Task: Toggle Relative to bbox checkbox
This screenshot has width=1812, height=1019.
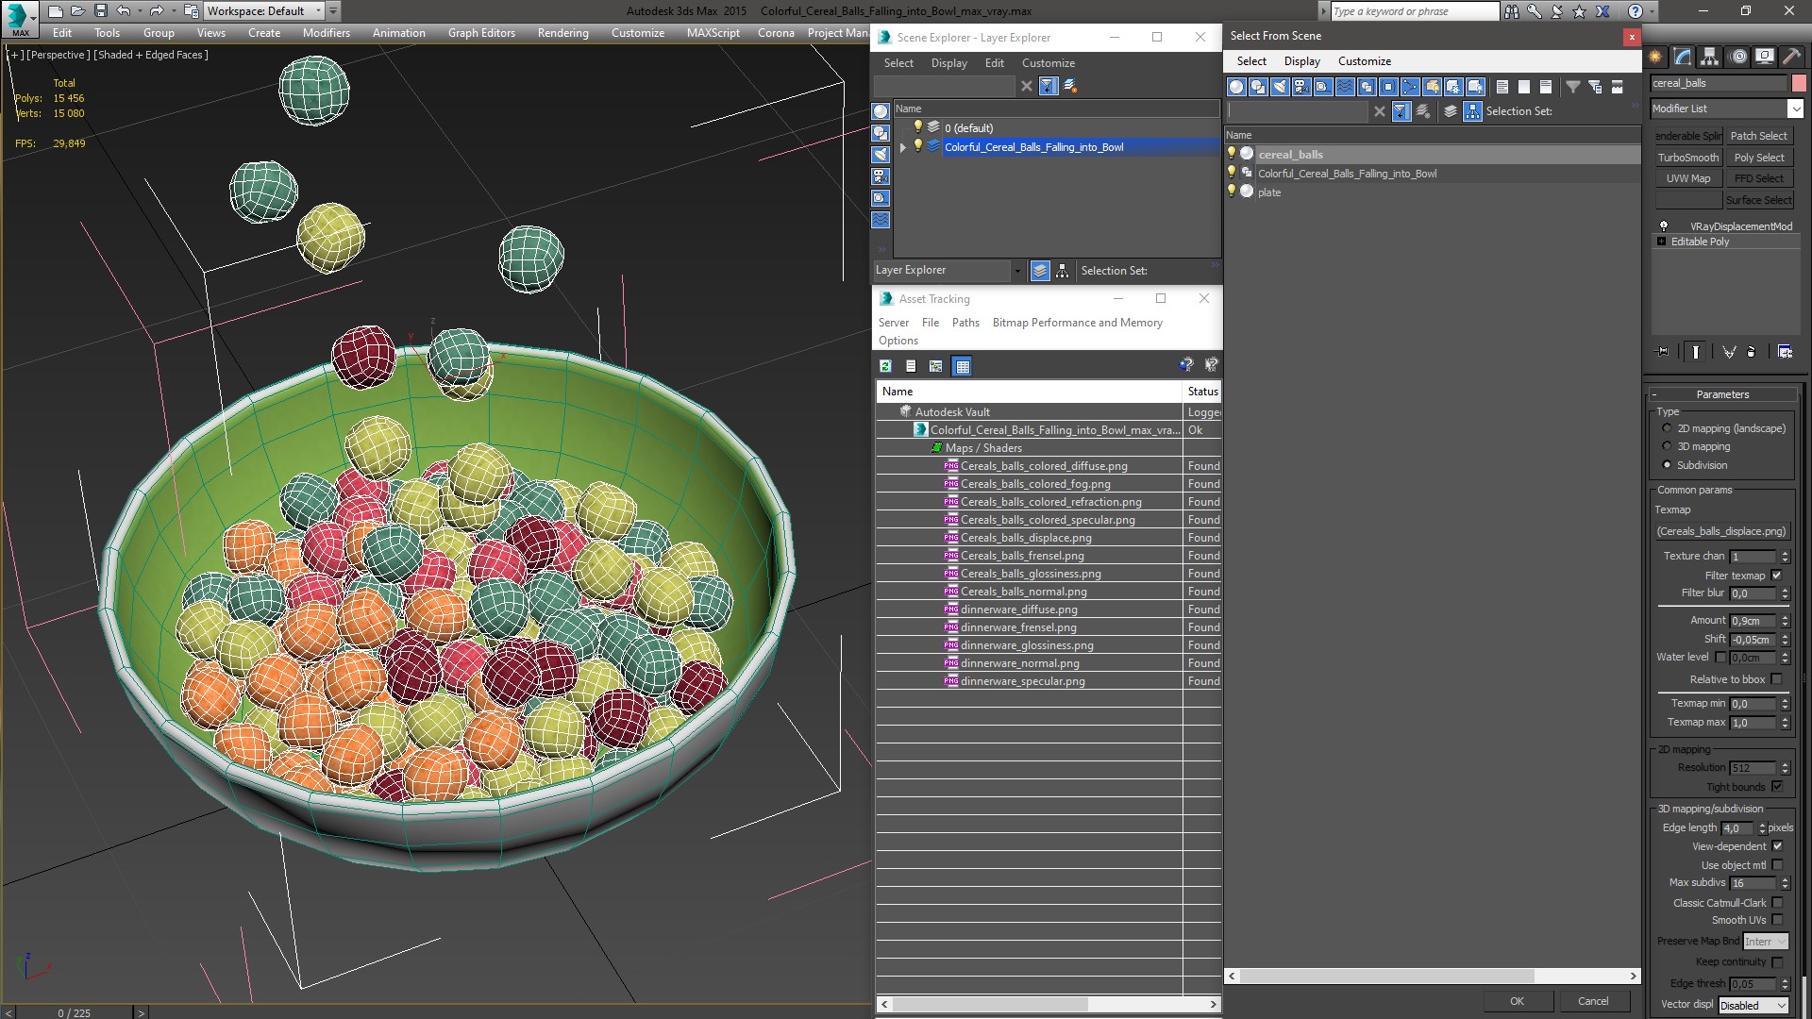Action: coord(1777,679)
